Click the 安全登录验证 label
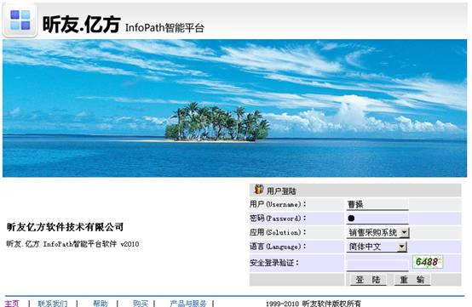Viewport: 472px width, 307px height. pyautogui.click(x=274, y=263)
